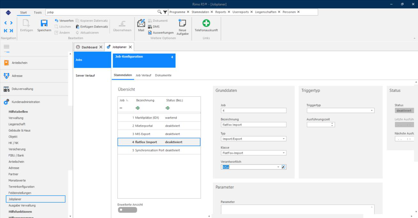
Task: Click the search magnifier icon
Action: 160,12
